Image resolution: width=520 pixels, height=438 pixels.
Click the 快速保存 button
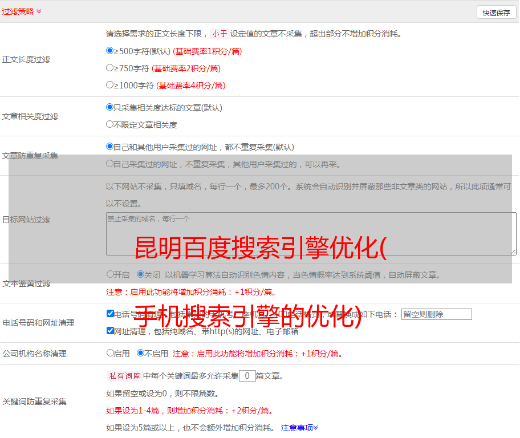tap(496, 13)
